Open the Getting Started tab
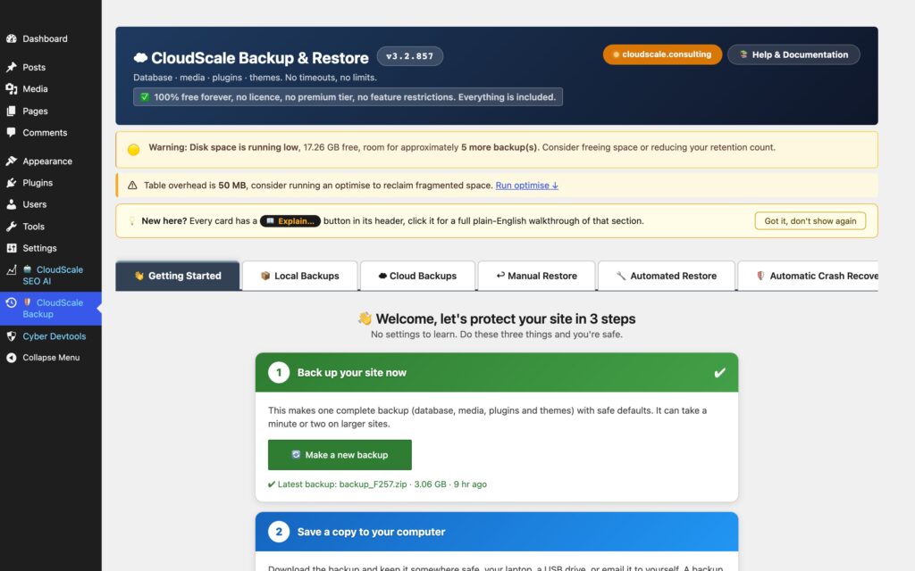This screenshot has width=915, height=571. 178,276
